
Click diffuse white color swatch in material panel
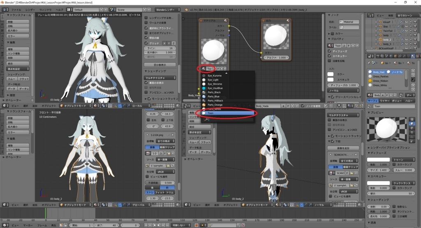[378, 159]
